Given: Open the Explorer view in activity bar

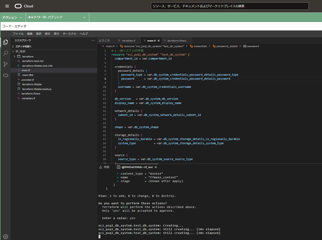Looking at the screenshot, I should pos(6,42).
